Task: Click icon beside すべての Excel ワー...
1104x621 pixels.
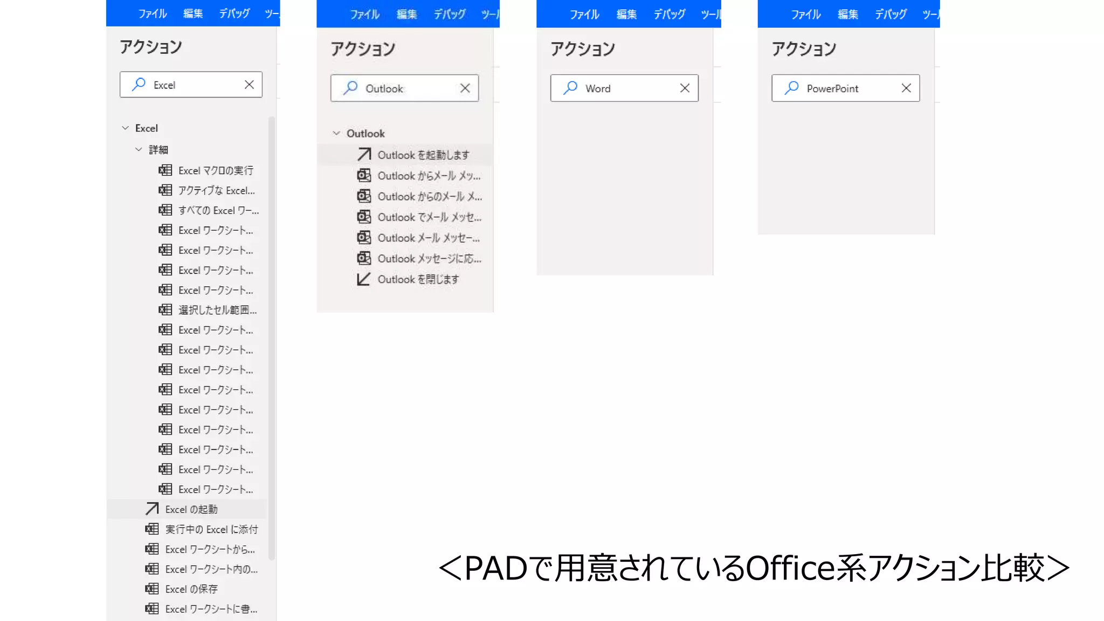Action: point(165,210)
